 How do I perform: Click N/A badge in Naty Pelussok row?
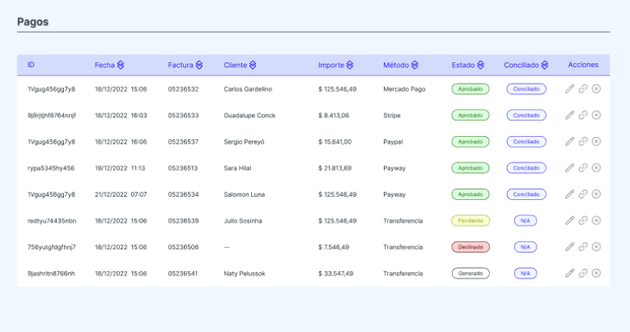pos(526,274)
